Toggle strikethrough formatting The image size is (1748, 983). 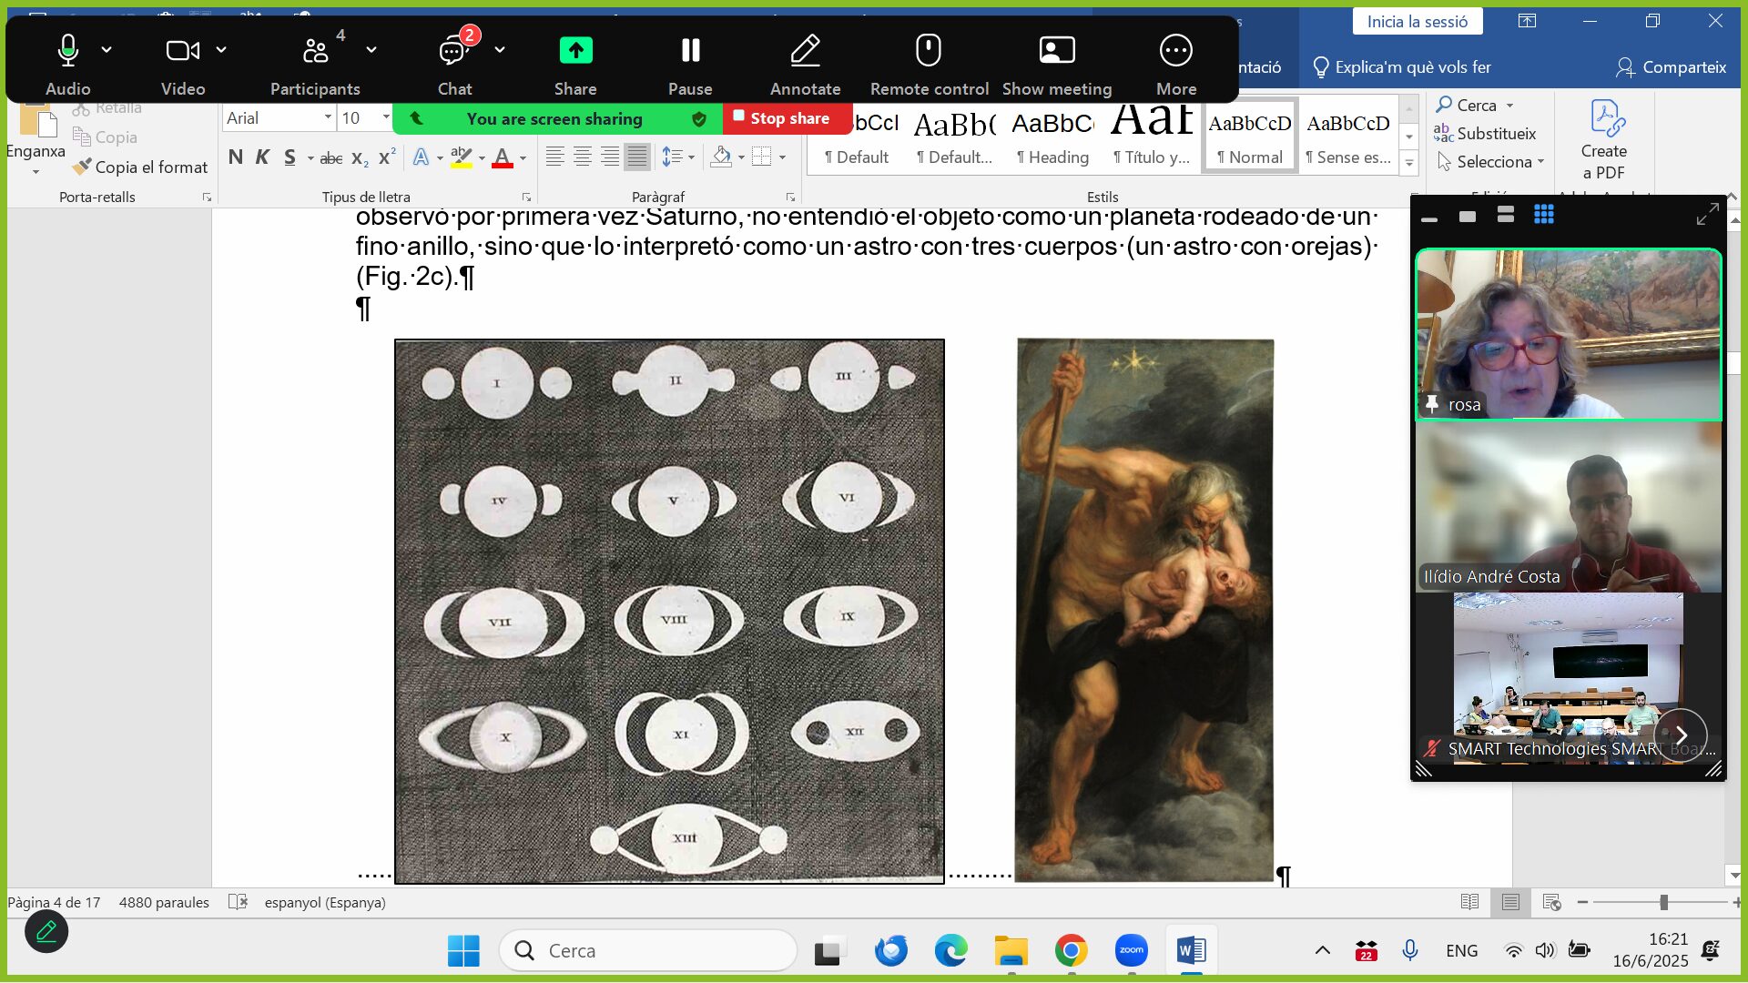331,158
